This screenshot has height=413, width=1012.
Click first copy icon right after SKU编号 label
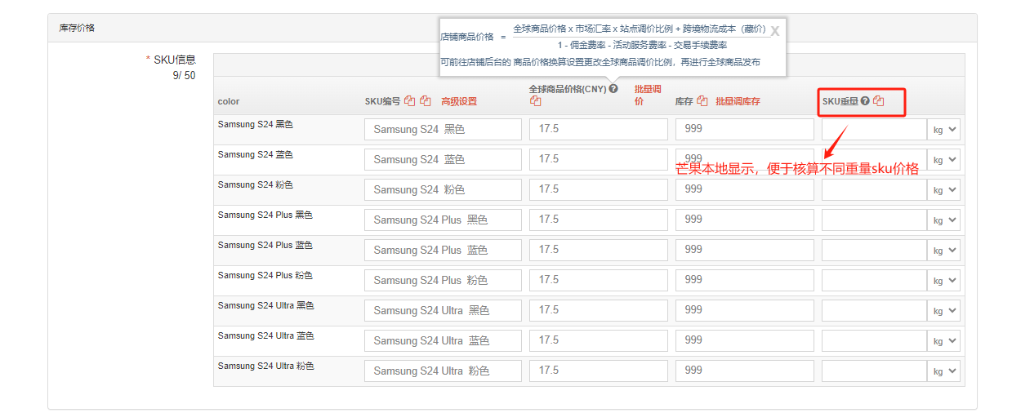410,101
